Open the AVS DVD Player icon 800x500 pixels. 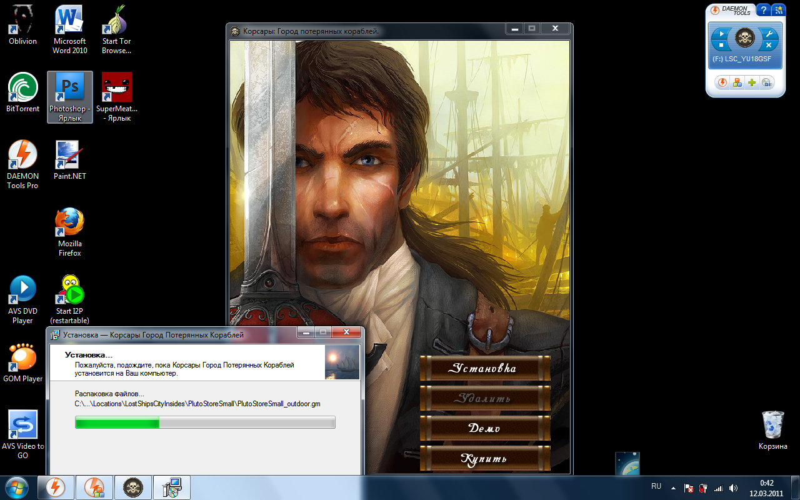[22, 299]
